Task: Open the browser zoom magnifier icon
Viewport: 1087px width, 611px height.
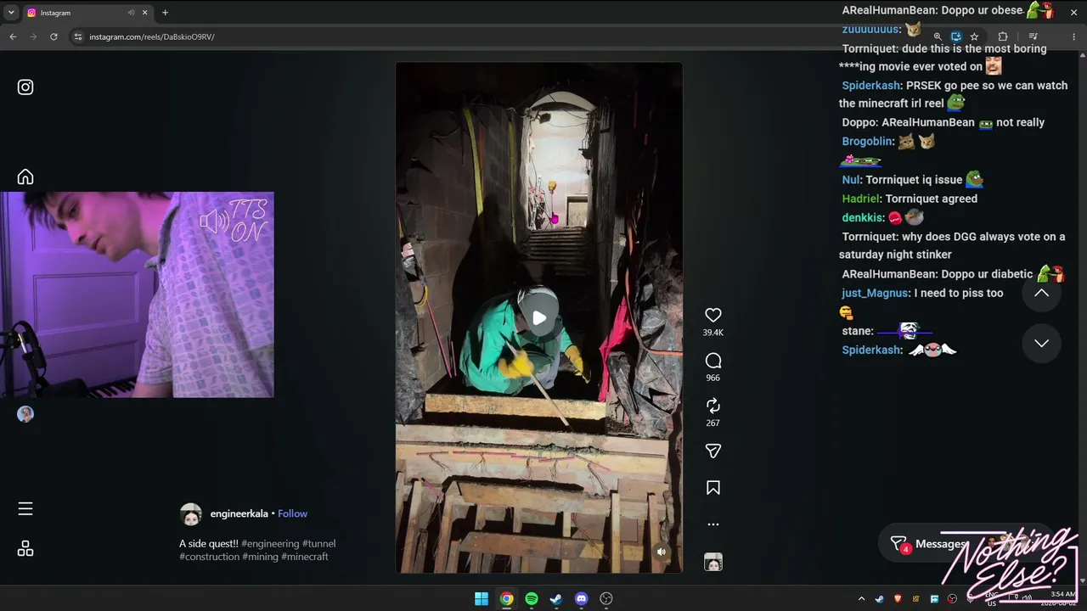Action: click(x=938, y=36)
